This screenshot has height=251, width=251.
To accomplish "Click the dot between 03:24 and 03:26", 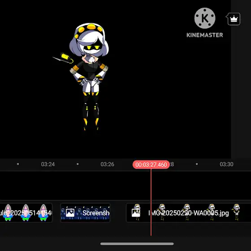I will pos(78,164).
